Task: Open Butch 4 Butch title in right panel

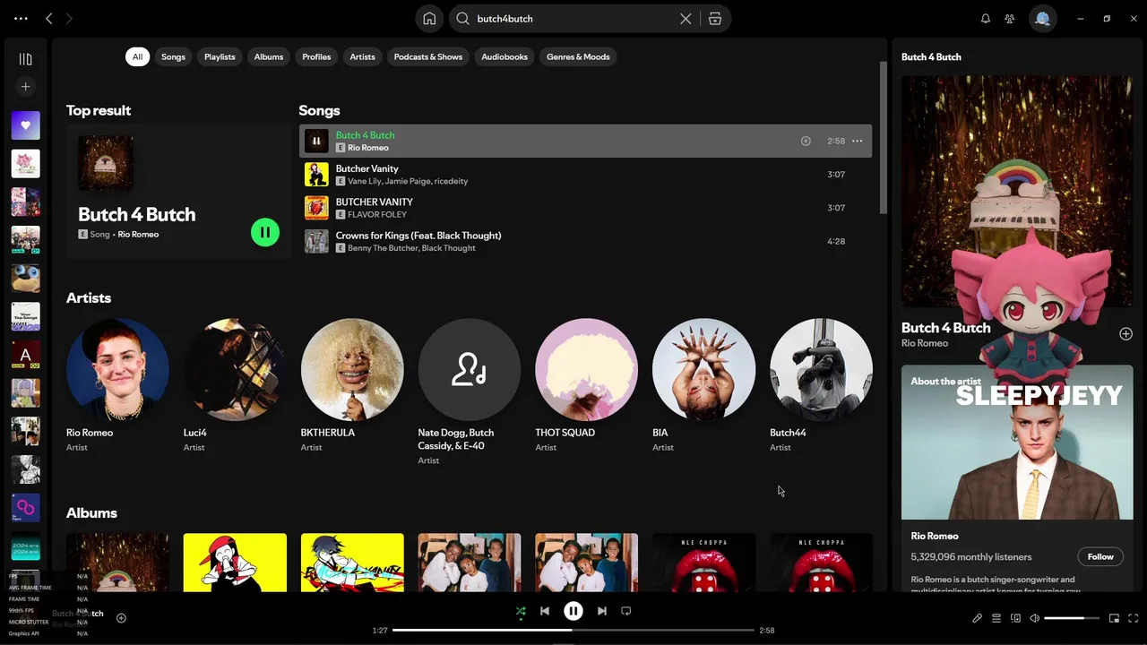Action: [945, 328]
